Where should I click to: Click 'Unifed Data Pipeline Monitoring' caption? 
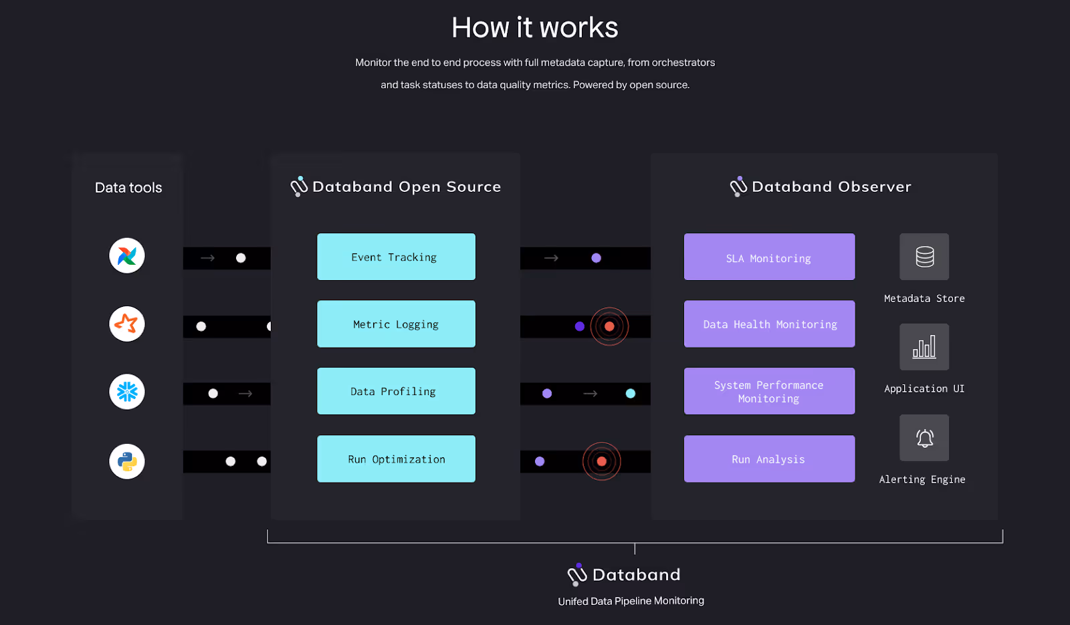pos(631,601)
